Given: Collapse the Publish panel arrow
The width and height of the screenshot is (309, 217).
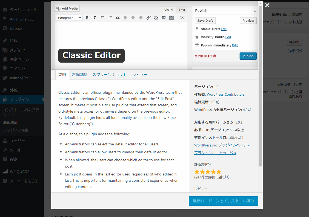Looking at the screenshot, I should coord(255,11).
